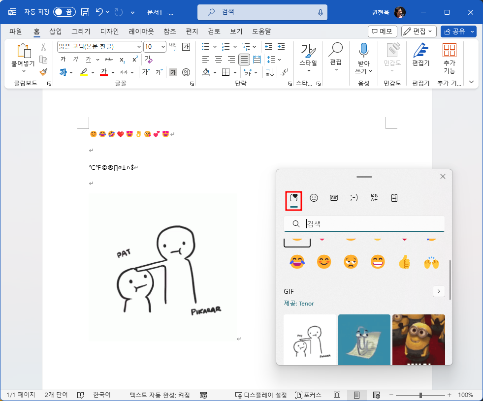Expand the bullets list dropdown arrow
Image resolution: width=483 pixels, height=401 pixels.
pyautogui.click(x=215, y=47)
